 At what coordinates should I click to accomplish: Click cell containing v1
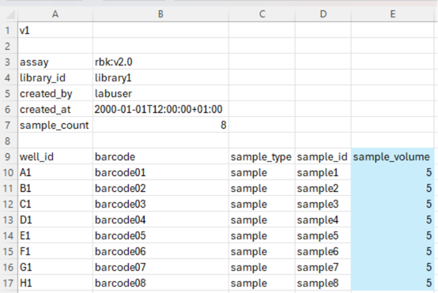click(55, 30)
